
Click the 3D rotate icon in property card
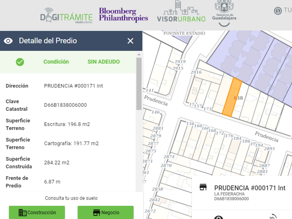tap(273, 217)
